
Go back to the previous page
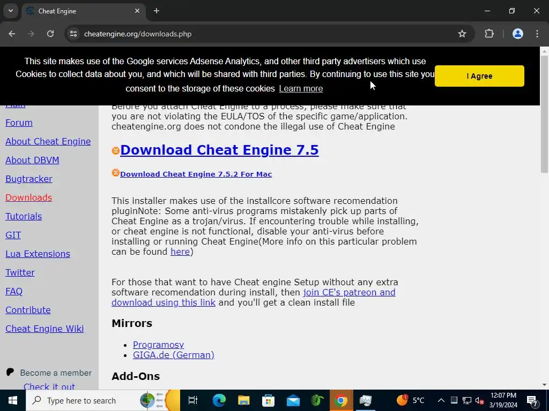[x=12, y=34]
